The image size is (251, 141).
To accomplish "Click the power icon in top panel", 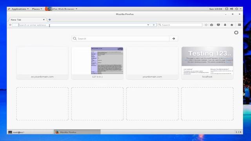I will point(236,9).
